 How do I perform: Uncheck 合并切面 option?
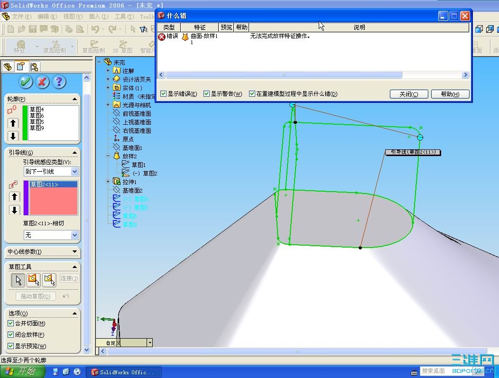10,323
